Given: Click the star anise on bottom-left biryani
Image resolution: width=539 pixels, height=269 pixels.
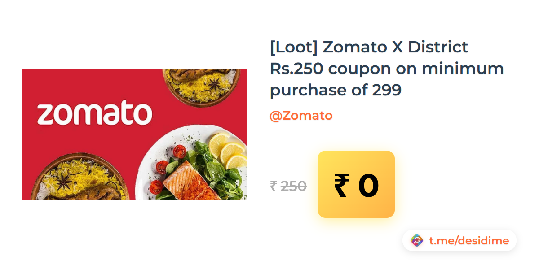Looking at the screenshot, I should pos(64,182).
